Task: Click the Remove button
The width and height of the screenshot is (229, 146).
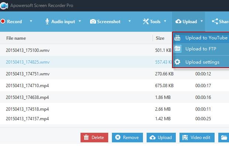Action: coord(127,138)
